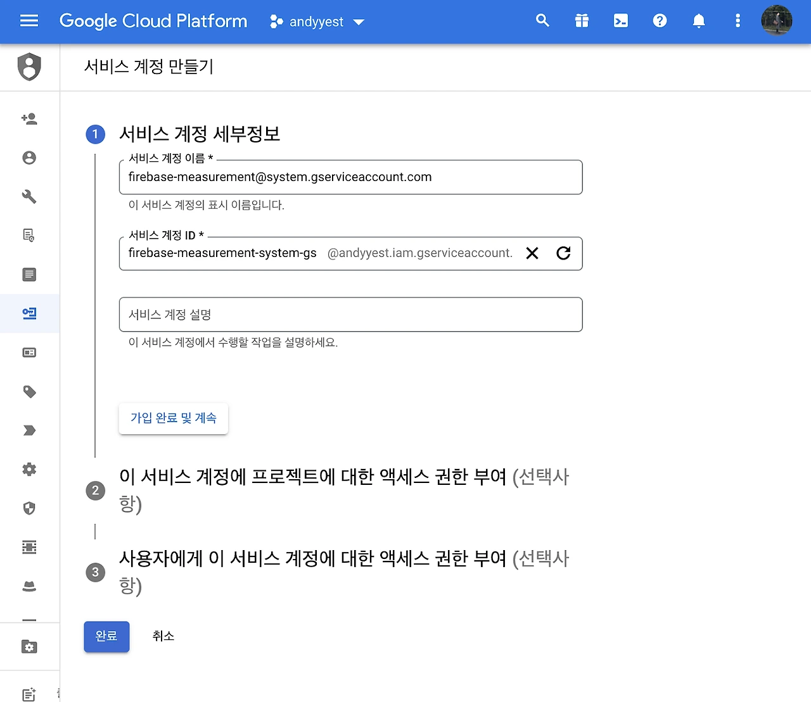Open the andyyest project selector dropdown
This screenshot has width=811, height=702.
(x=317, y=22)
